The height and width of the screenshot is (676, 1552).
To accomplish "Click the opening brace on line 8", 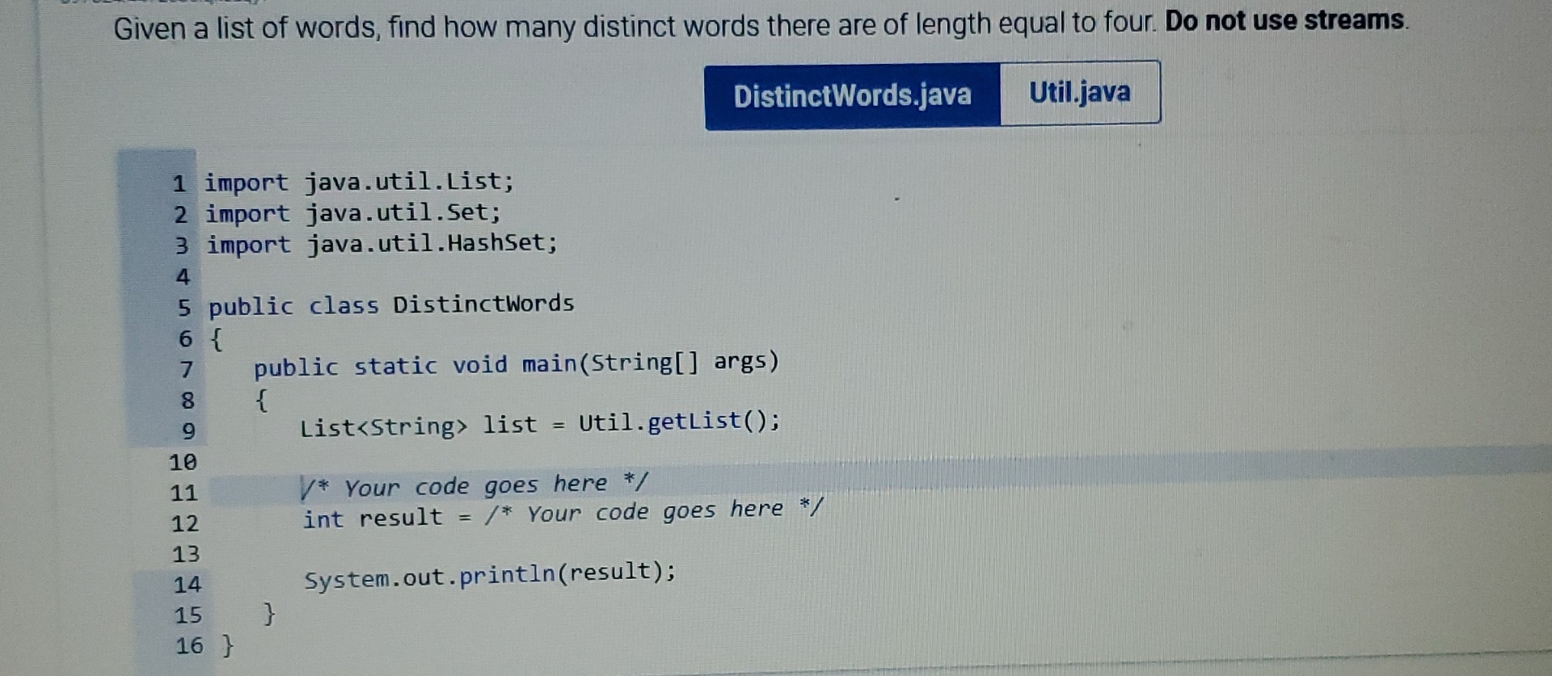I will pyautogui.click(x=262, y=400).
